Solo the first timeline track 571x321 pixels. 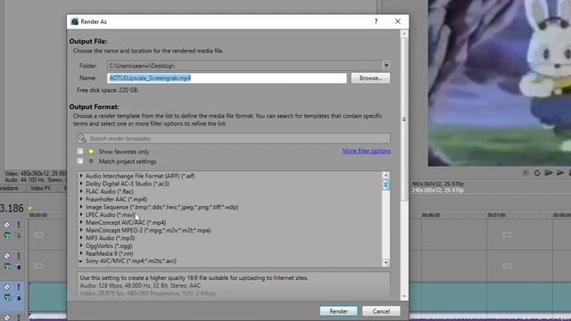tap(19, 225)
